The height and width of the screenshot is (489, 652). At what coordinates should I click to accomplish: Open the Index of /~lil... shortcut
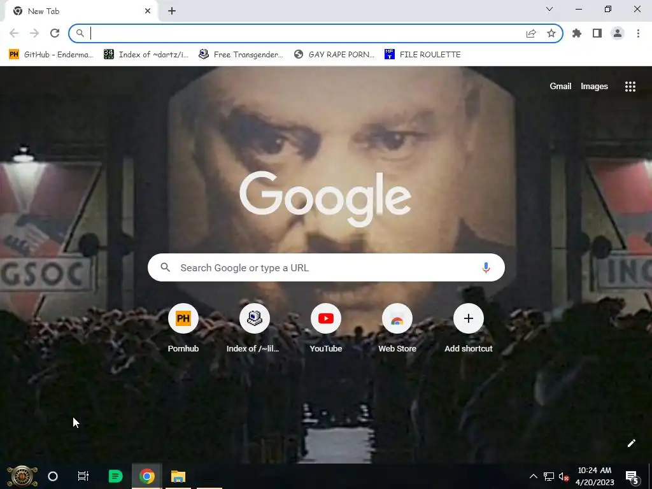[x=254, y=329]
